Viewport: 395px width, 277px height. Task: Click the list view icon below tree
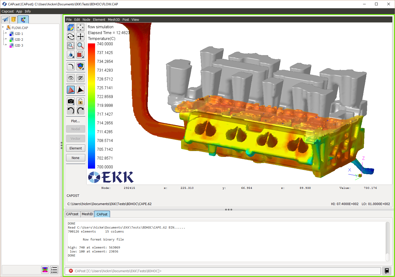point(54,270)
